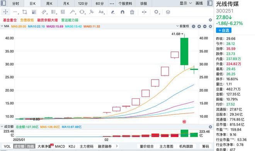Switch to 60分 period tab

pyautogui.click(x=100, y=3)
